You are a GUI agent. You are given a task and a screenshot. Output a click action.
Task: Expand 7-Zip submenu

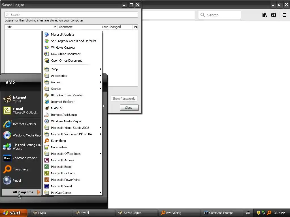point(72,69)
